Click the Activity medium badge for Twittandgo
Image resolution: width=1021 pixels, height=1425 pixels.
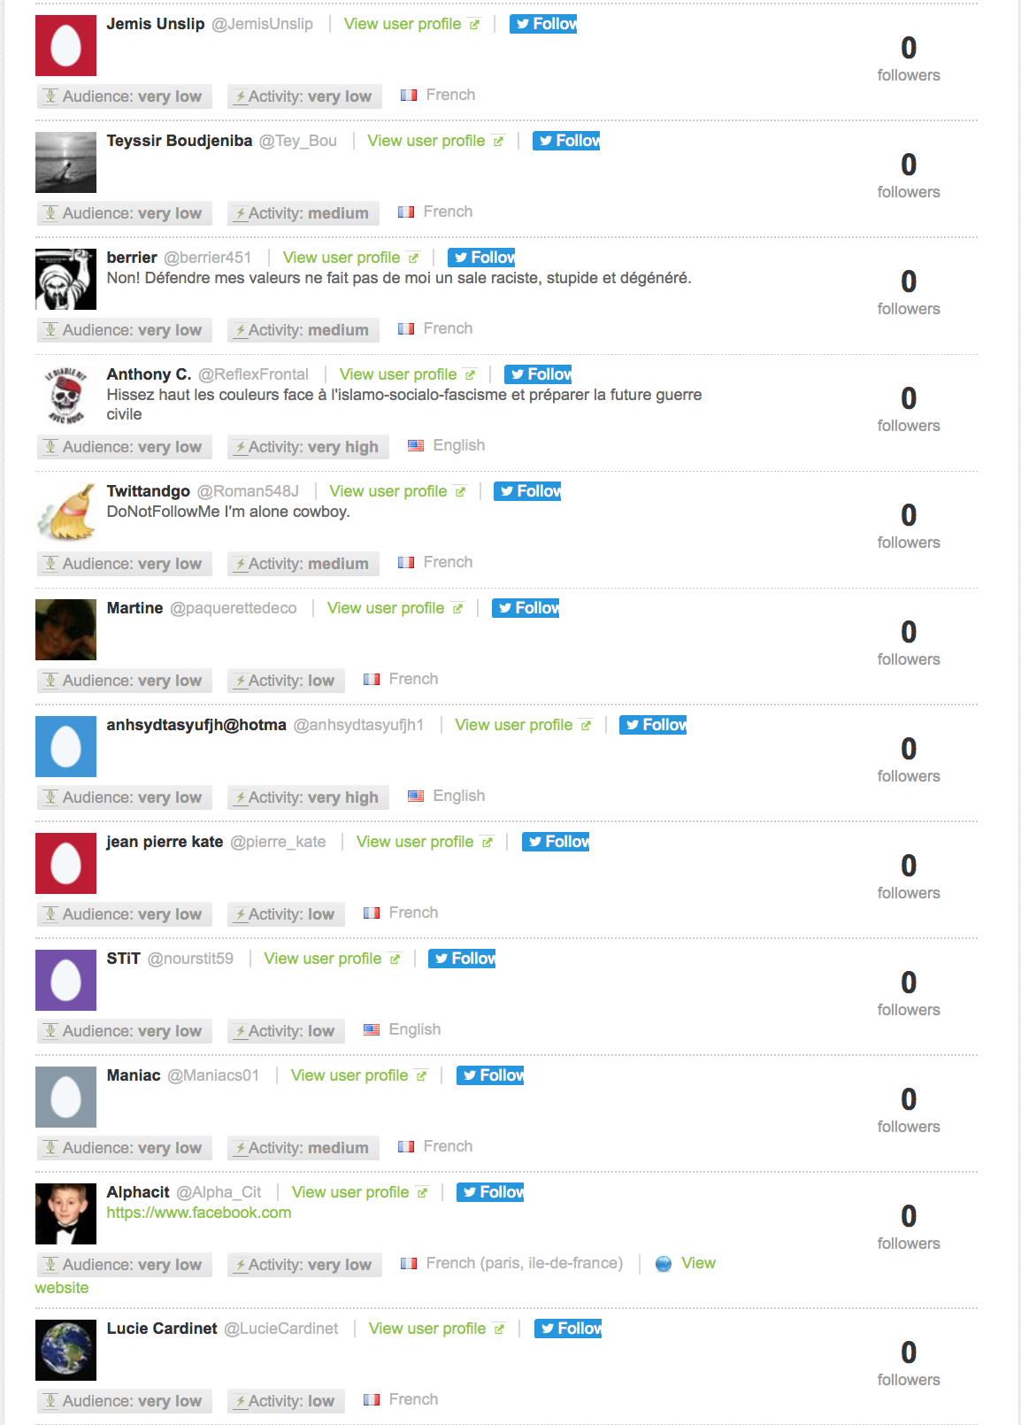(303, 564)
